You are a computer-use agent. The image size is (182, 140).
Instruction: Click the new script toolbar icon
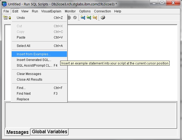[x=5, y=18]
